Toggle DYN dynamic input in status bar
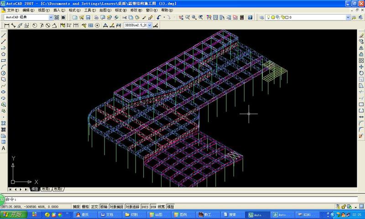Viewport: 365px width, 219px height. (x=153, y=207)
